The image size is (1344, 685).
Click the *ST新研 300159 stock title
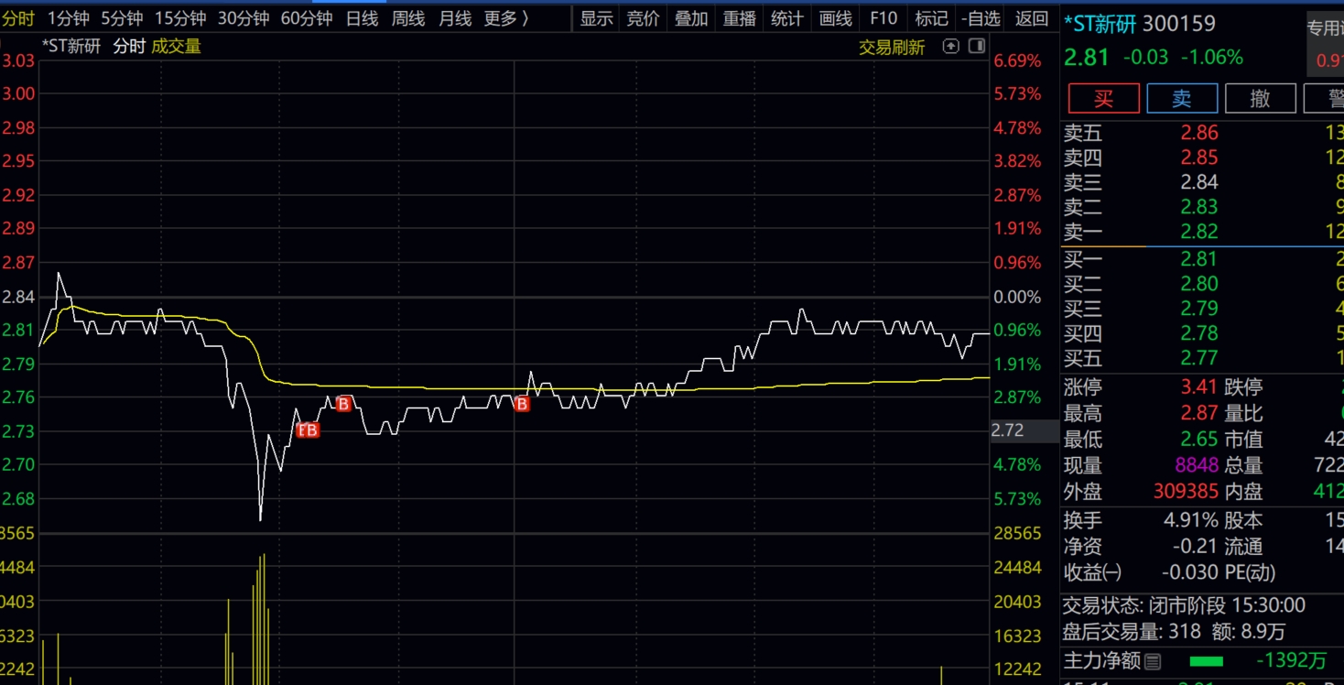click(1140, 24)
